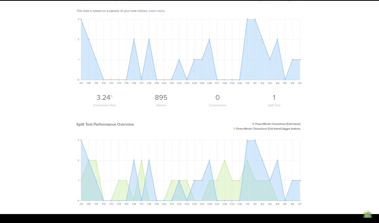Image resolution: width=379 pixels, height=223 pixels.
Task: Select the 7/16 peak in top chart
Action: 134,39
